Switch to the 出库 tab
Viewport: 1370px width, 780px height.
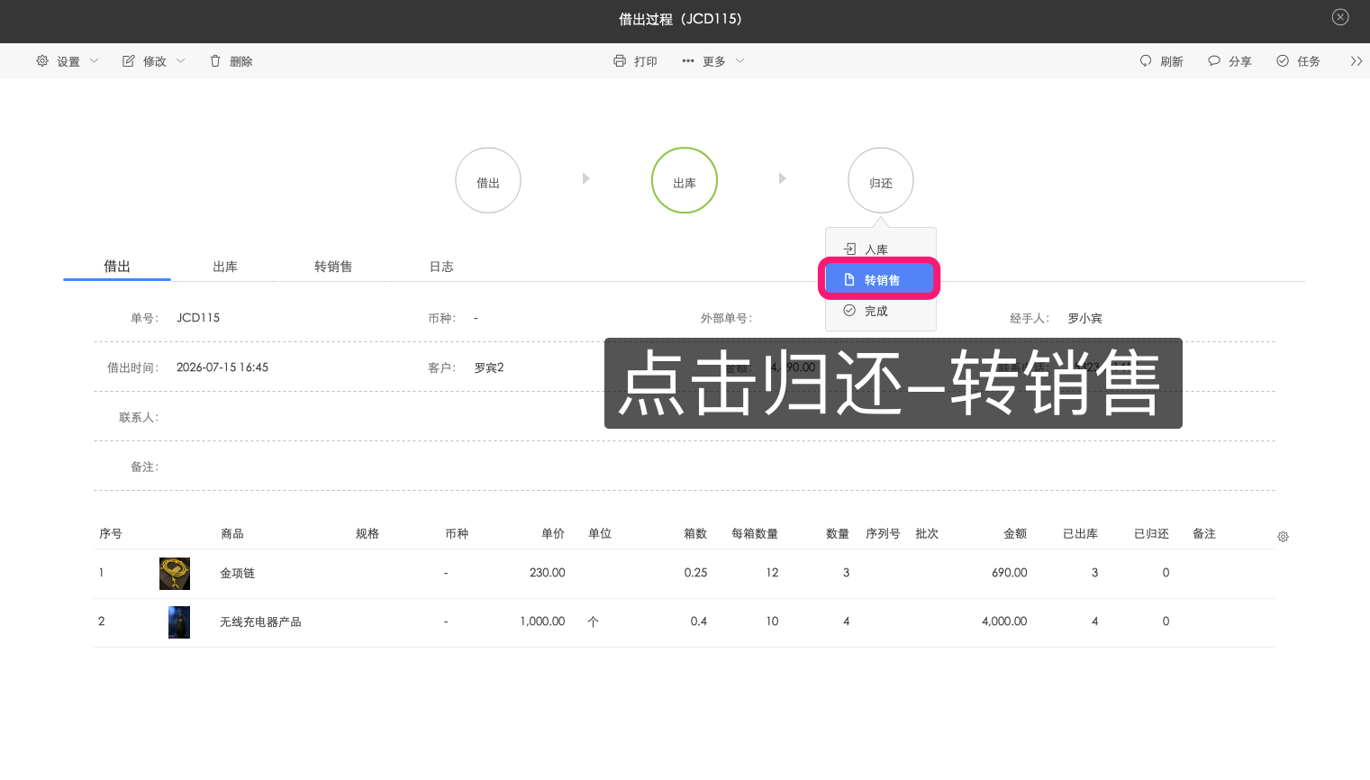click(225, 267)
